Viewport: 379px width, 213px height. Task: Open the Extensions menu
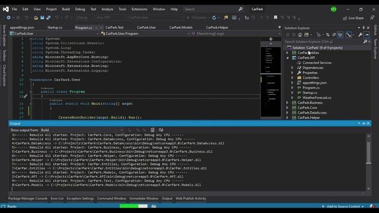[139, 9]
